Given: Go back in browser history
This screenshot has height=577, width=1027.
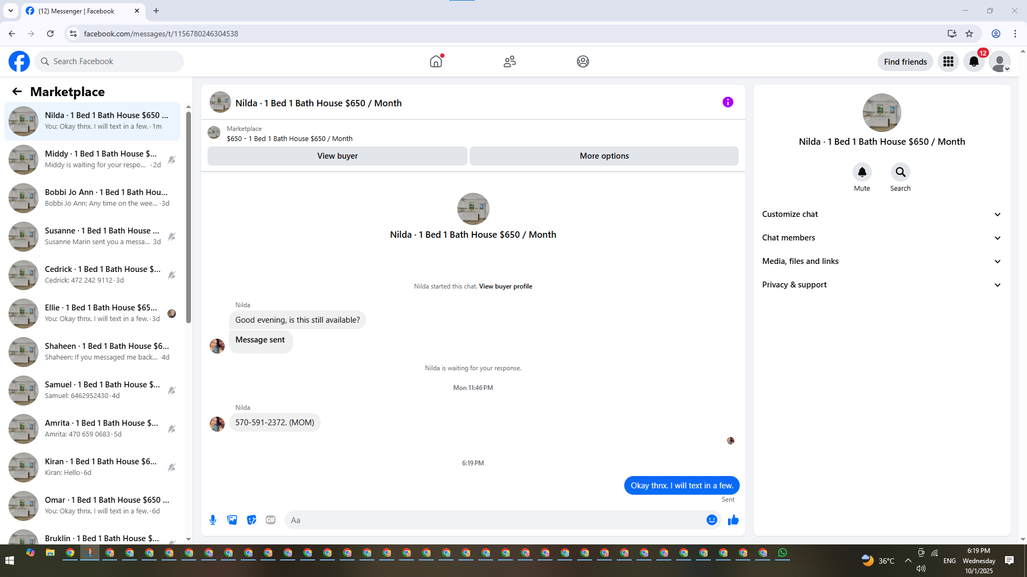Looking at the screenshot, I should tap(12, 34).
